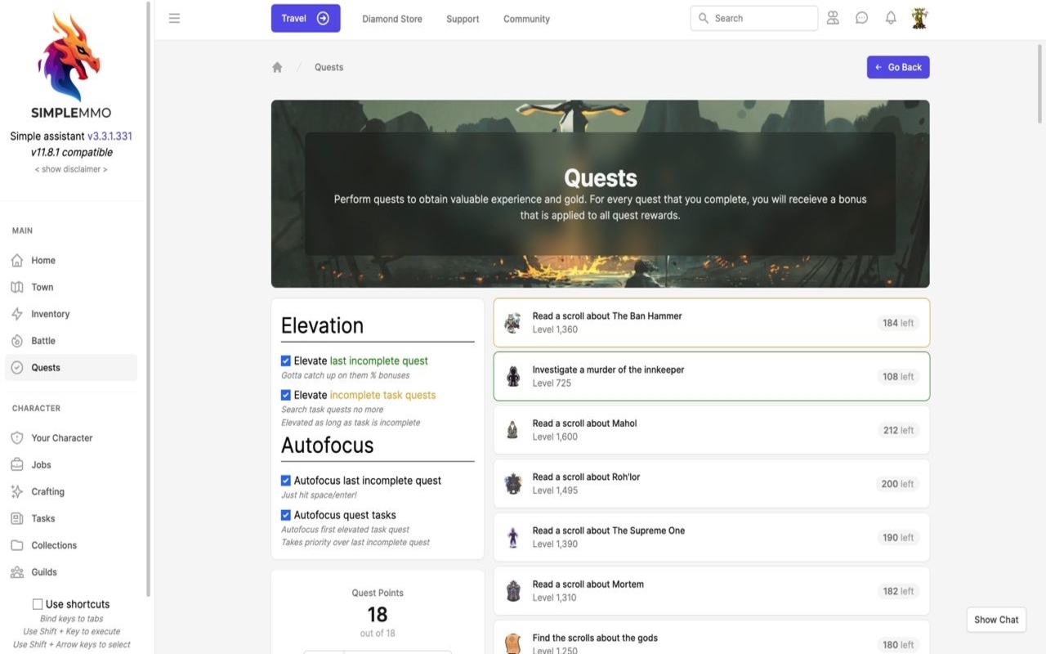
Task: Disable Autofocus quest tasks checkbox
Action: pyautogui.click(x=286, y=515)
